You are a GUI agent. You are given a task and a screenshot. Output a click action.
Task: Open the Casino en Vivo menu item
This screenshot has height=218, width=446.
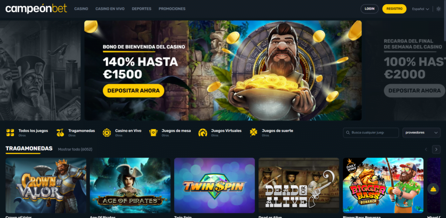[110, 9]
